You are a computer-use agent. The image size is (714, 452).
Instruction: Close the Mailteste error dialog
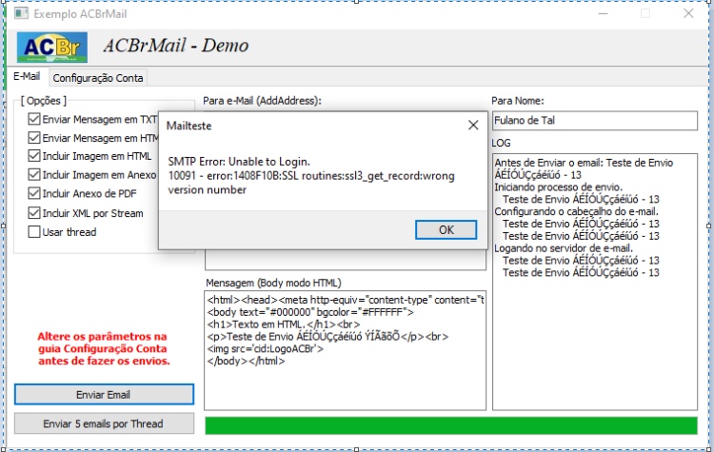click(473, 126)
